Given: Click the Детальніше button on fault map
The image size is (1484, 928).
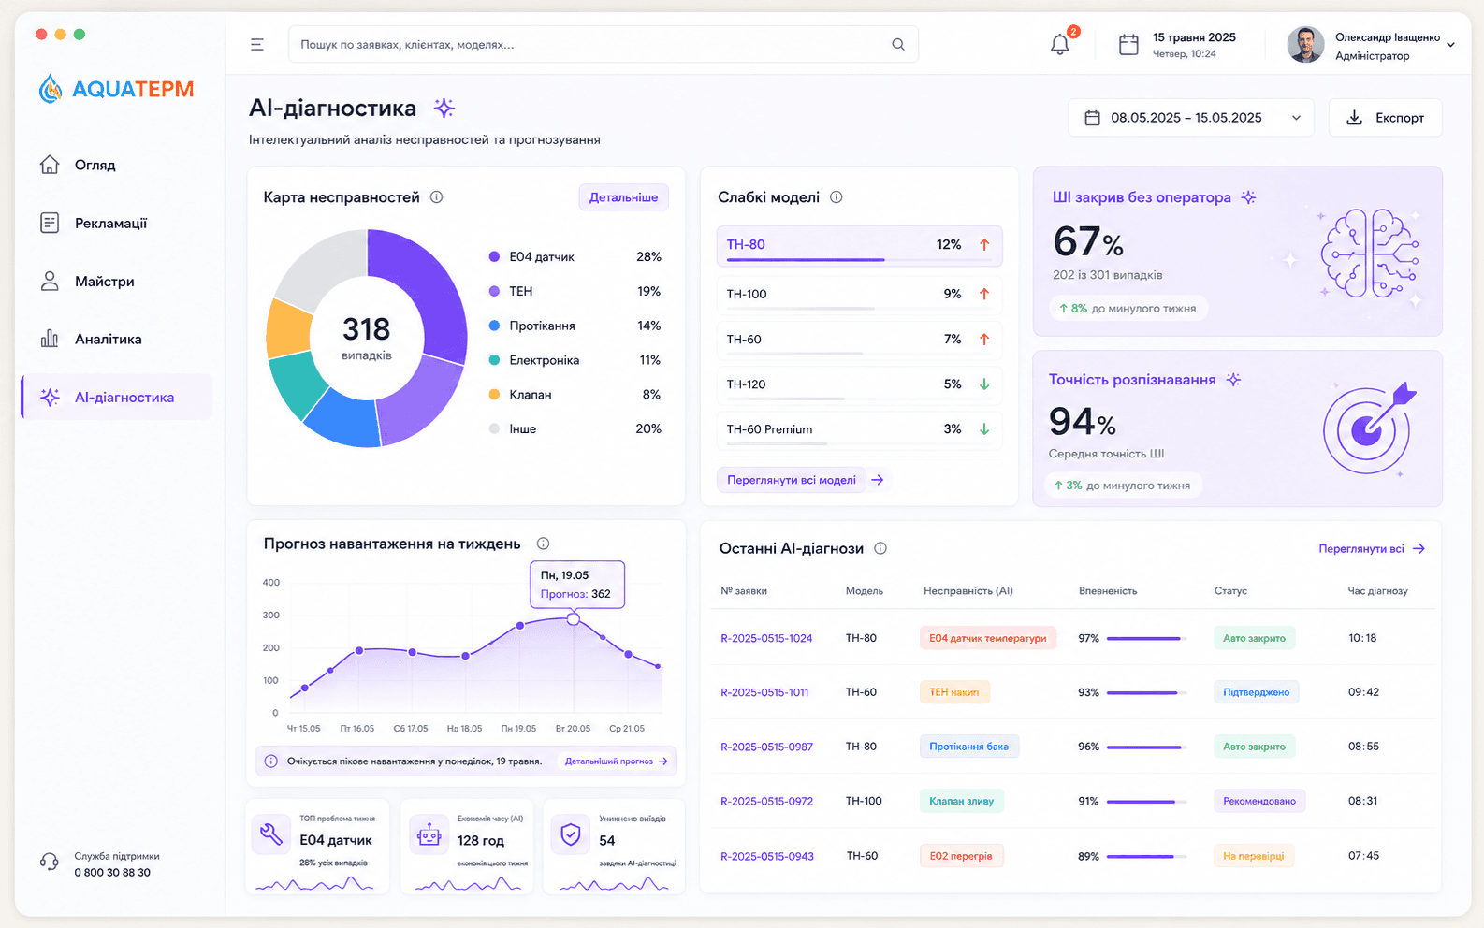Looking at the screenshot, I should 623,197.
